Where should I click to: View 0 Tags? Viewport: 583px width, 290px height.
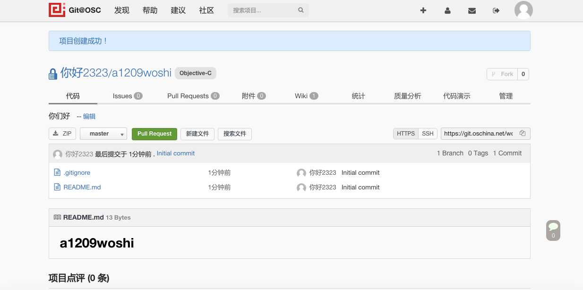pyautogui.click(x=478, y=153)
